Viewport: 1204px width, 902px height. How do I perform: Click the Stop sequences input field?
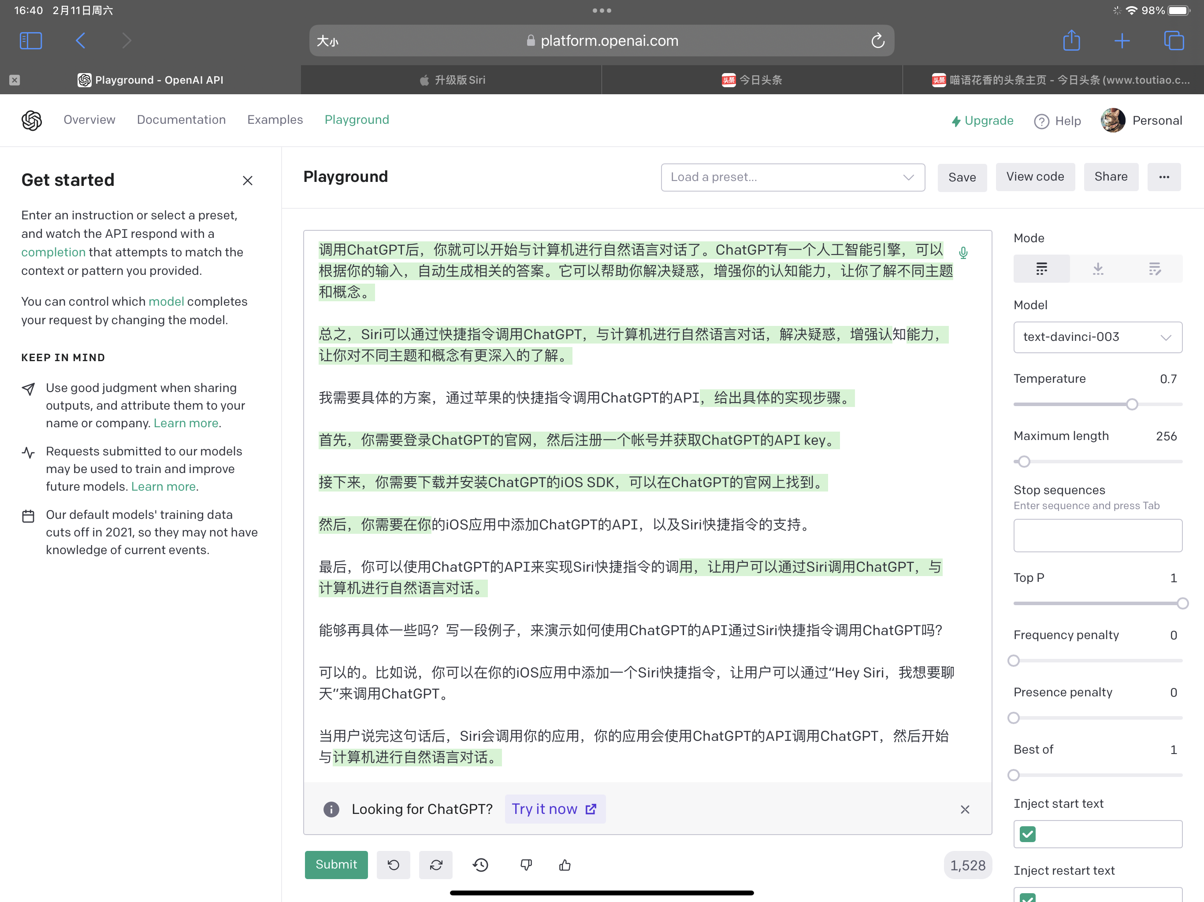point(1097,535)
